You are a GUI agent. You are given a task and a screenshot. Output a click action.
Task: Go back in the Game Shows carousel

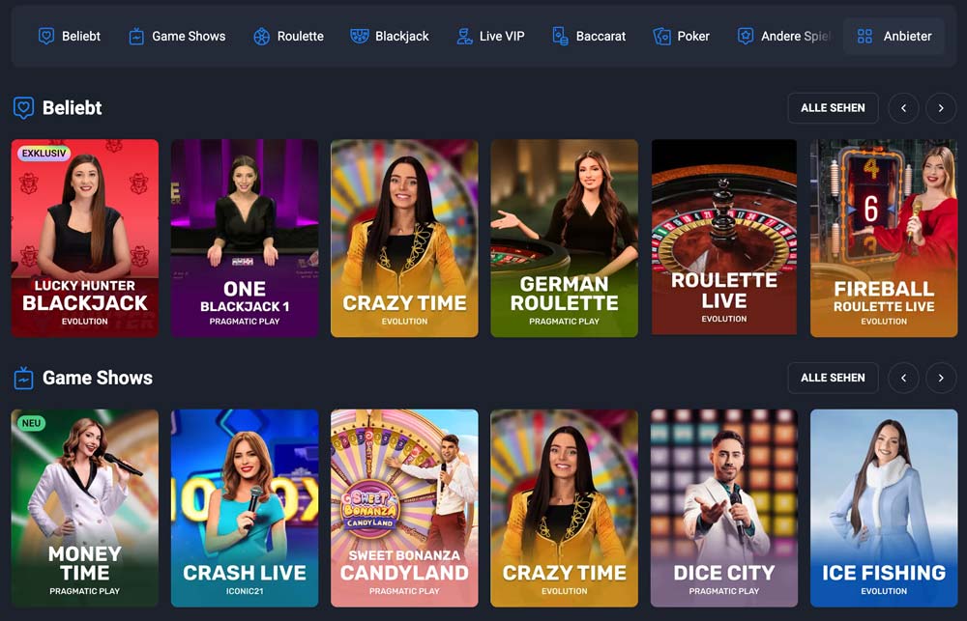click(903, 378)
